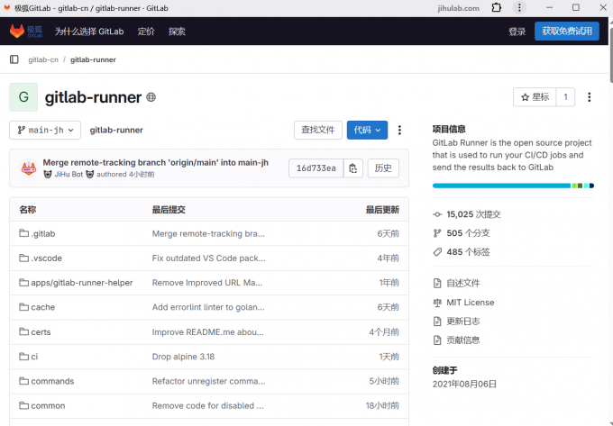Open 'Drop alpine 3.18' commit message
613x426 pixels.
pos(183,357)
